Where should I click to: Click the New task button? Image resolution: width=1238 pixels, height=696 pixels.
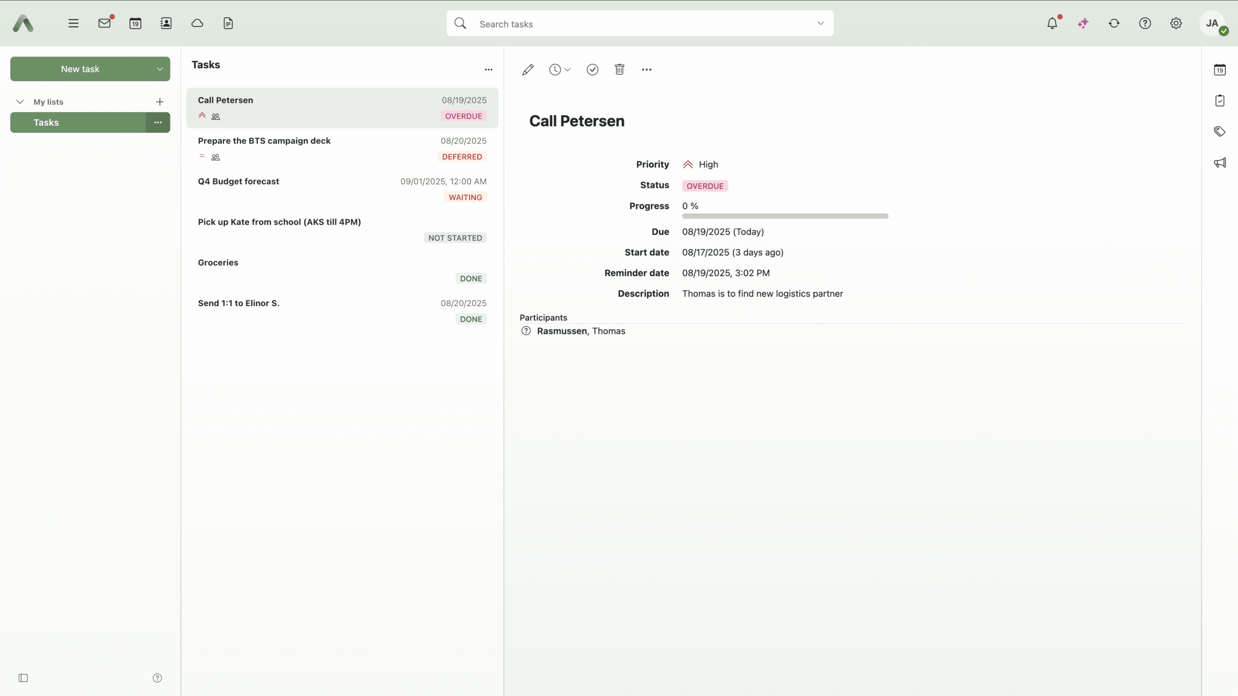tap(80, 69)
